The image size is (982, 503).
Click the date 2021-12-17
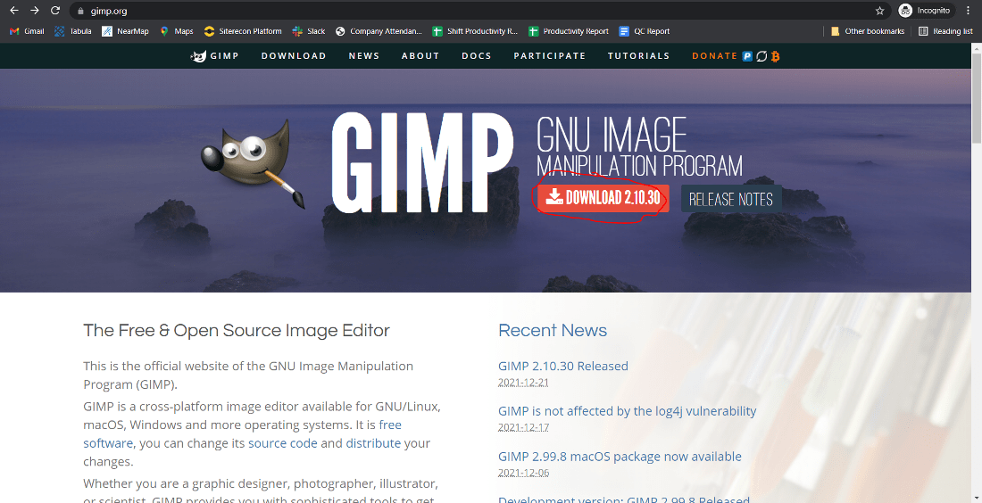[523, 428]
